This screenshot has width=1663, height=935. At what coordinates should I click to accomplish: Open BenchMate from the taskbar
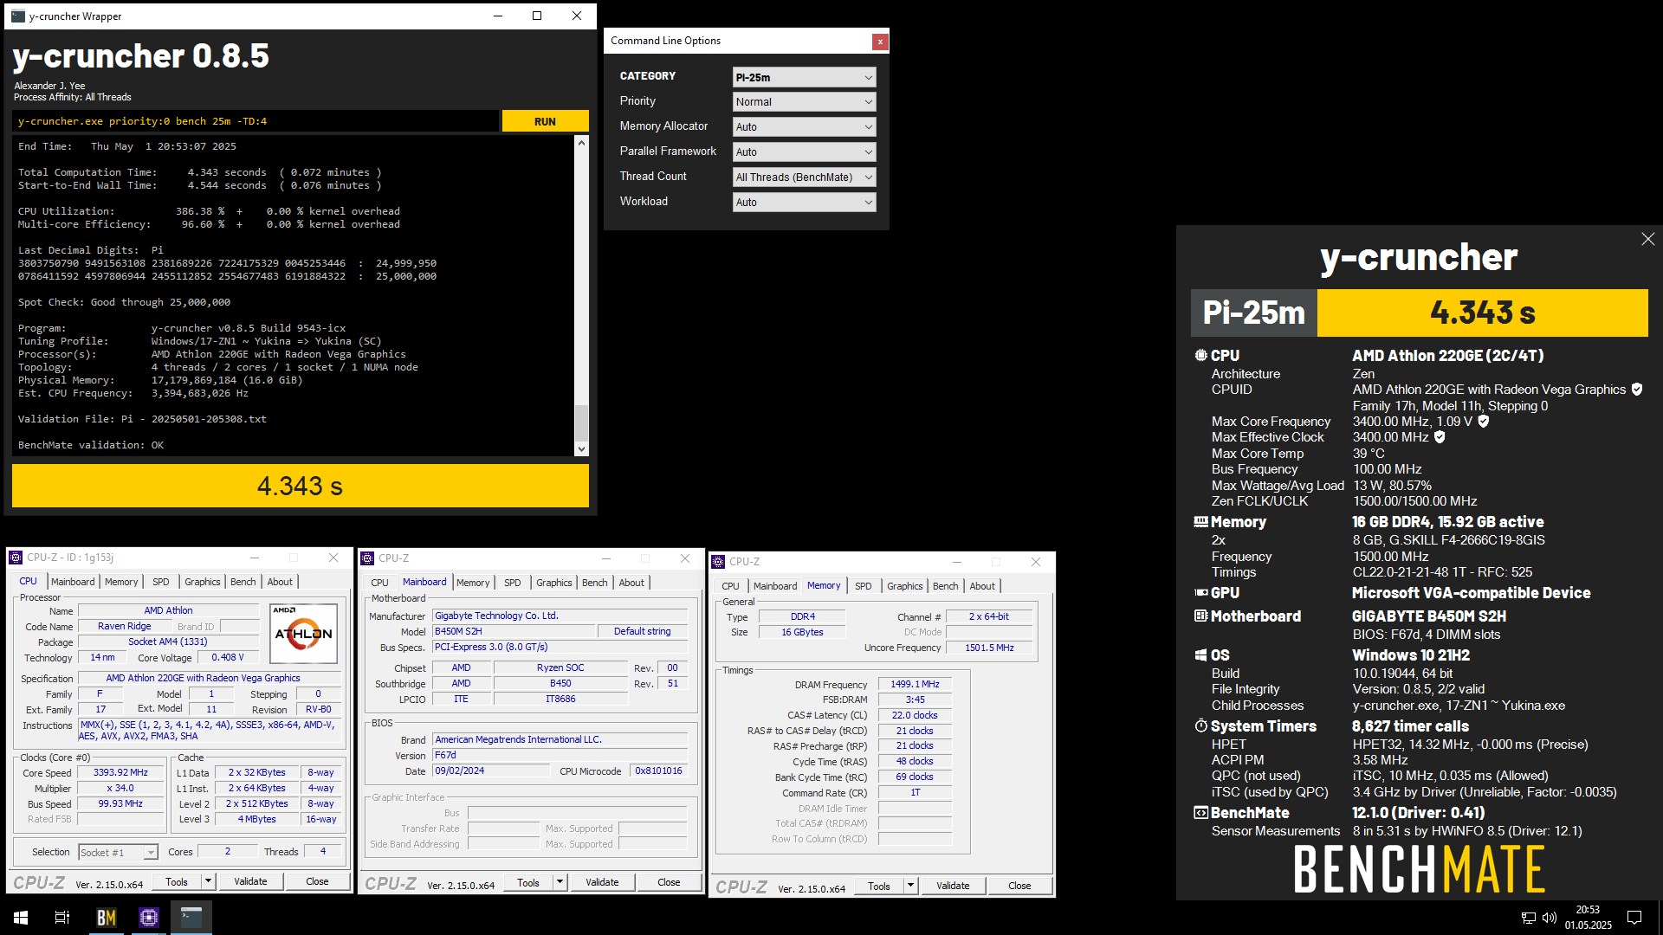(107, 918)
